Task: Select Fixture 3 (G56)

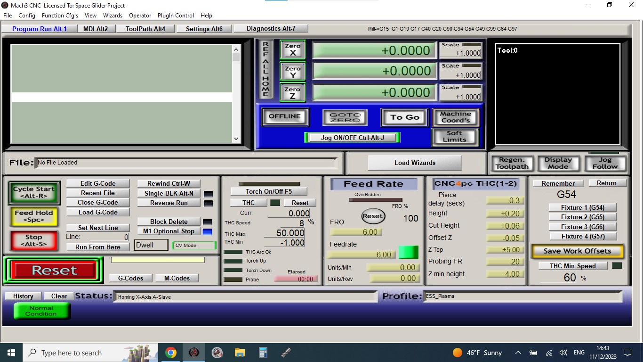Action: pyautogui.click(x=582, y=227)
